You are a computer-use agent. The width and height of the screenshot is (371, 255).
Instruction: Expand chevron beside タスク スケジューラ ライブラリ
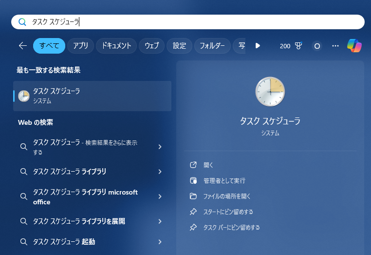[160, 172]
